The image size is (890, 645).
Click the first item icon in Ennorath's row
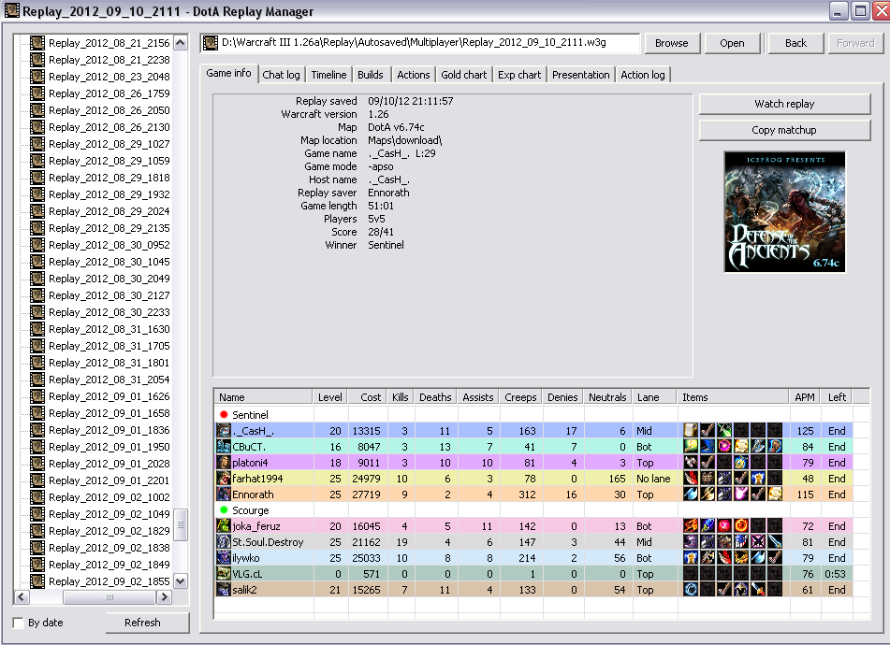pos(691,494)
